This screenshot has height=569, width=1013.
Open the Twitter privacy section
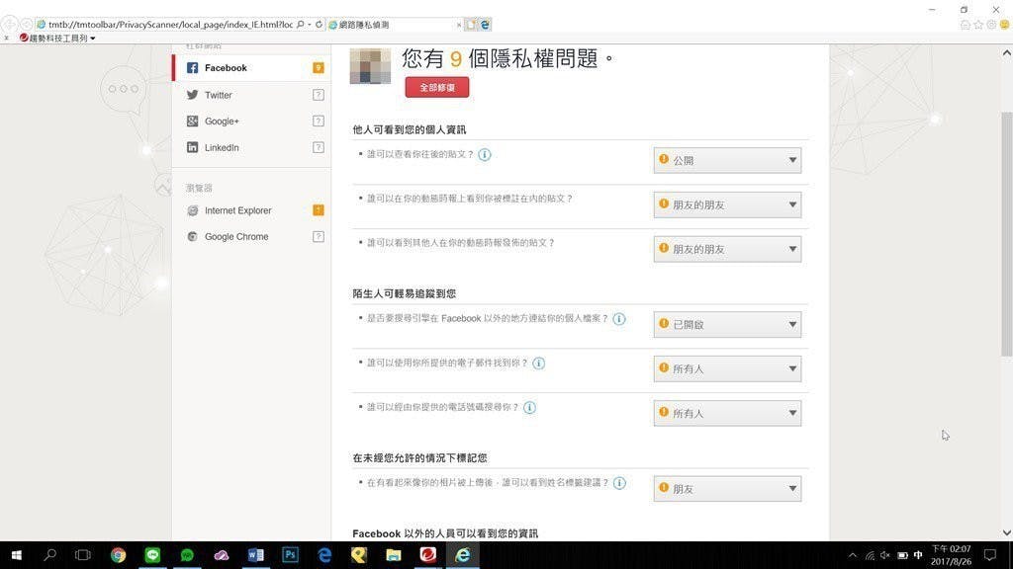(x=218, y=95)
